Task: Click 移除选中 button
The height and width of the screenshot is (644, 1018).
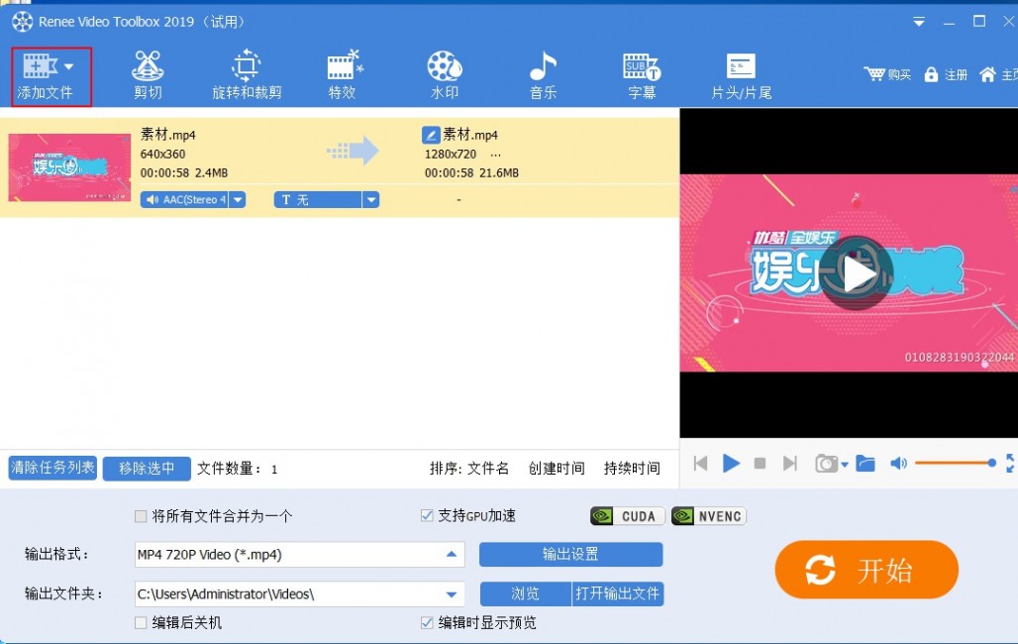Action: 147,468
